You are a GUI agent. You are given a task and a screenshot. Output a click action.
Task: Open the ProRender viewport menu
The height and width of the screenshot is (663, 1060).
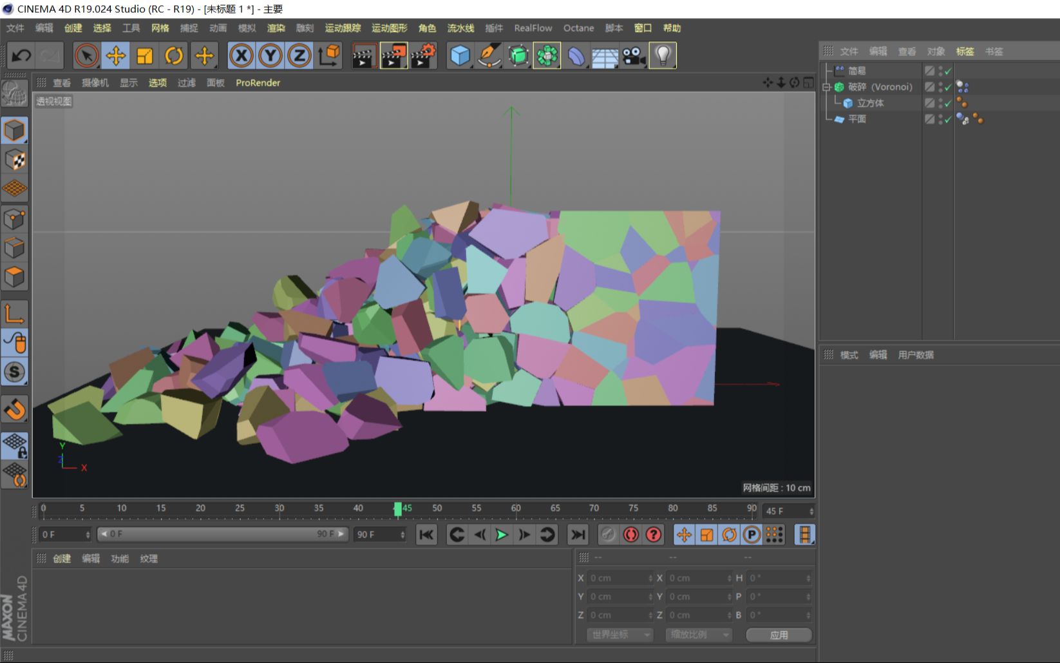pos(258,82)
